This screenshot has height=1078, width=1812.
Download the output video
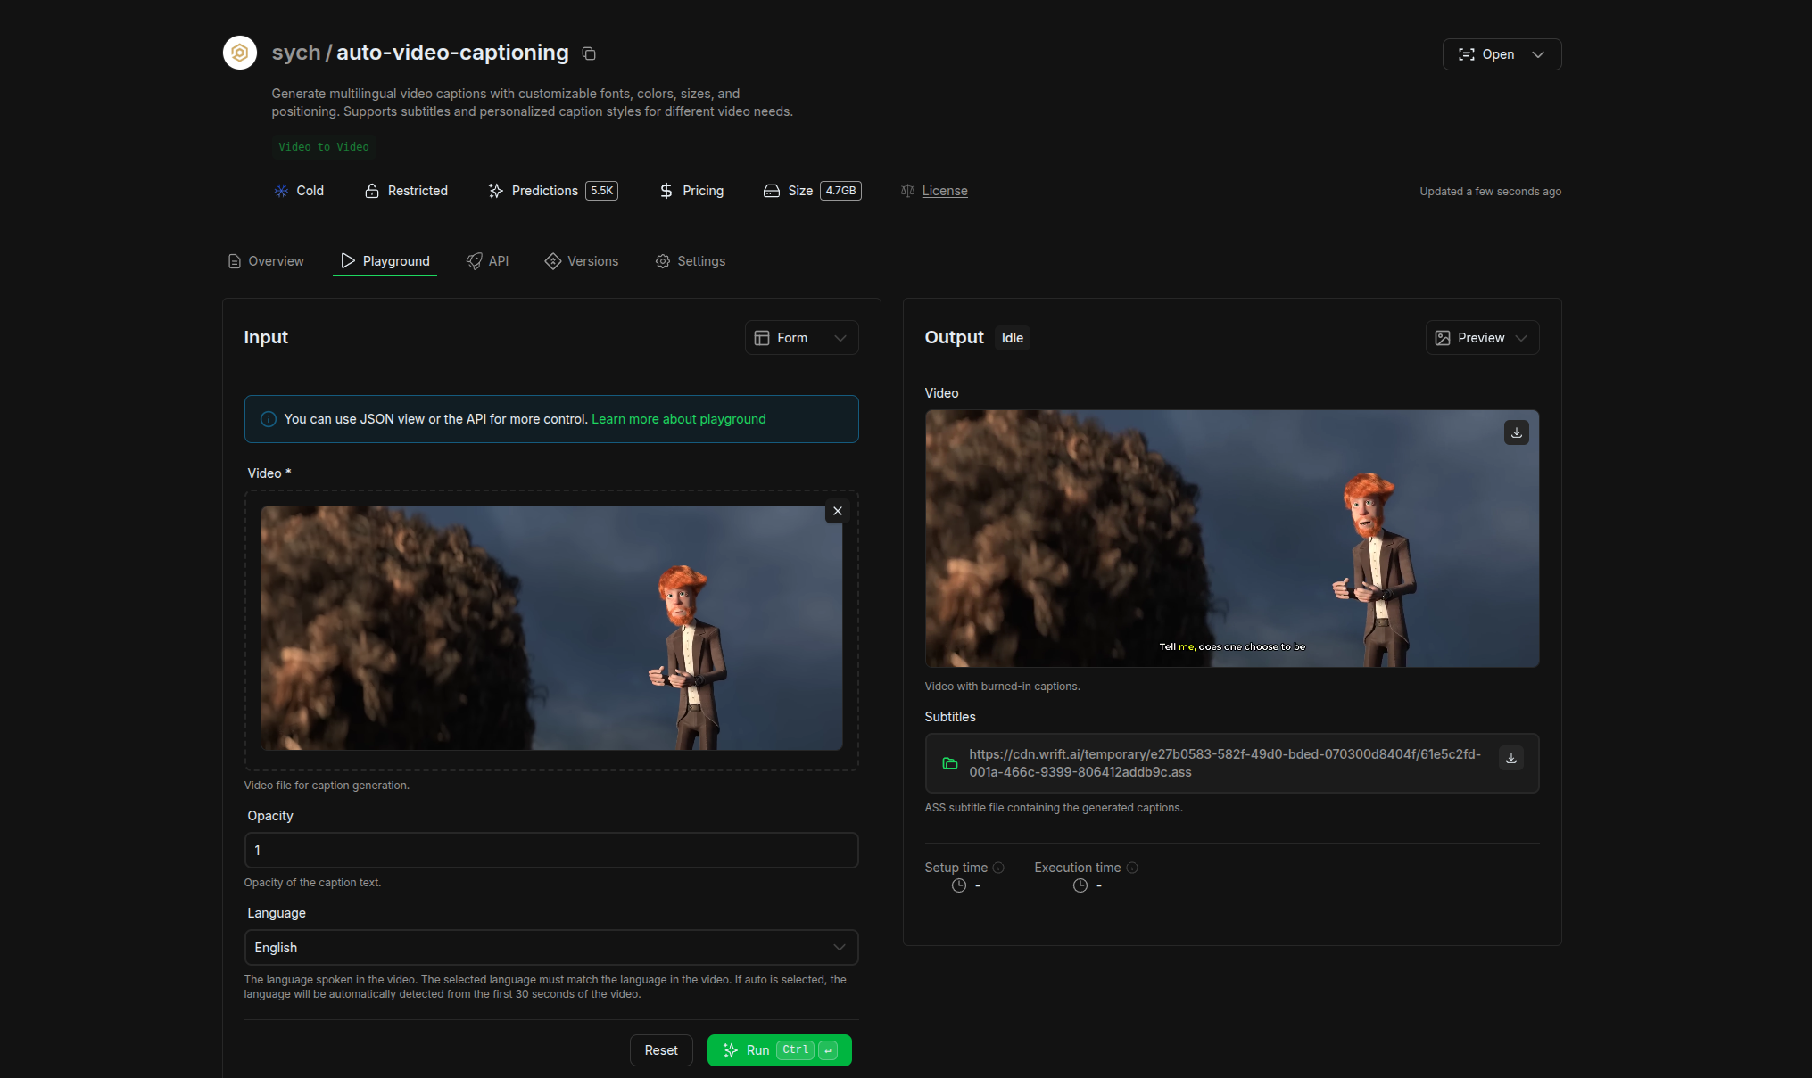[x=1517, y=432]
